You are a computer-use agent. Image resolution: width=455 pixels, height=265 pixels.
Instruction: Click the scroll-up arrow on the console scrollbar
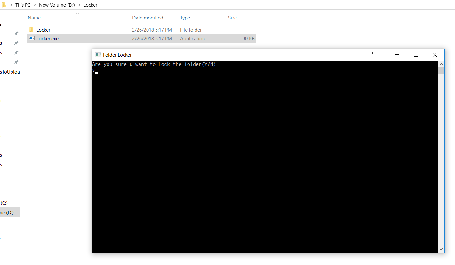(x=441, y=63)
